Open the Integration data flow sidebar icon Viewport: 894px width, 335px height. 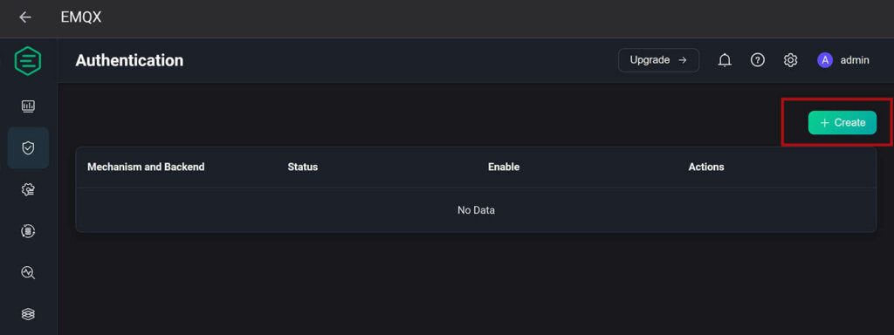28,230
